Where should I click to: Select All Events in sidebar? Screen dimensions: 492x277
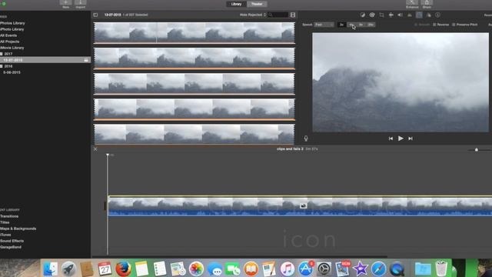click(x=8, y=35)
